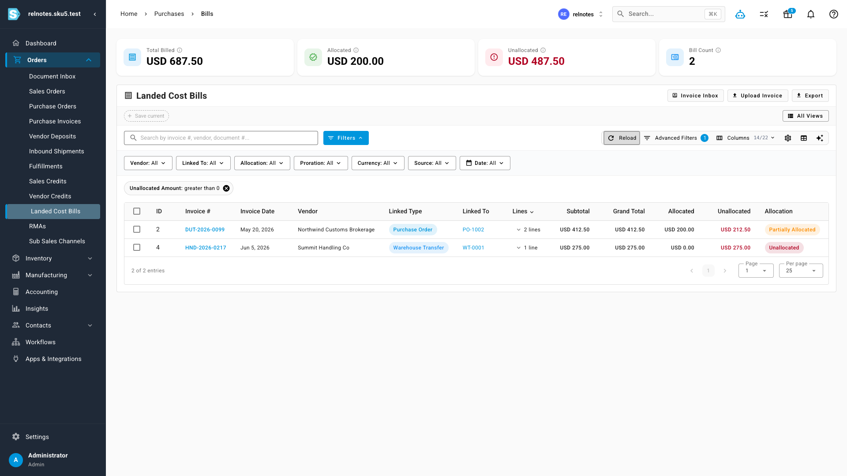The height and width of the screenshot is (476, 847).
Task: Click the Unallocated info icon
Action: coord(543,50)
